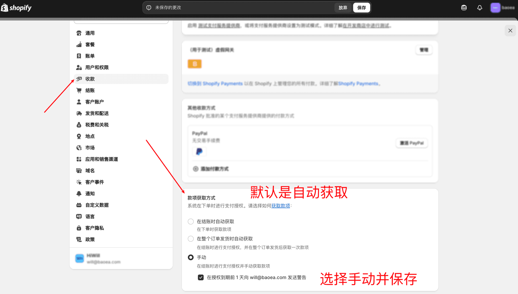Click the 税费和关税 money bag icon
518x294 pixels.
79,125
